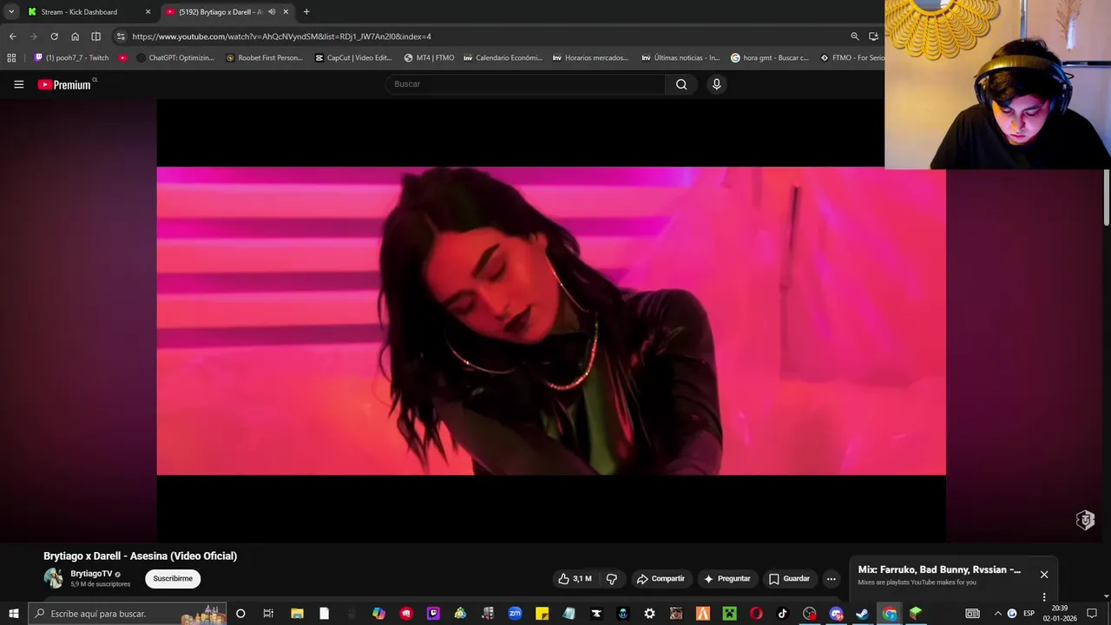The image size is (1111, 625).
Task: Open Twitch app in taskbar
Action: pyautogui.click(x=433, y=614)
